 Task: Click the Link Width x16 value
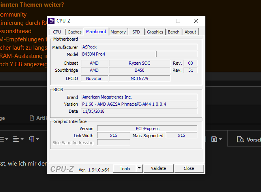click(x=114, y=135)
